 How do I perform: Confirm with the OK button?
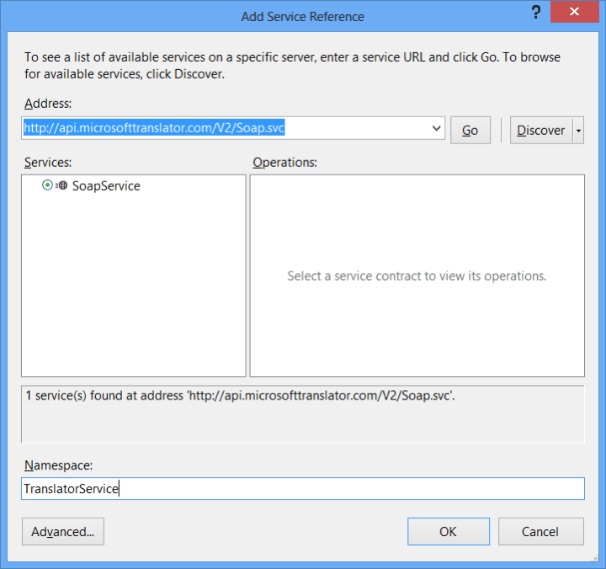pyautogui.click(x=448, y=532)
